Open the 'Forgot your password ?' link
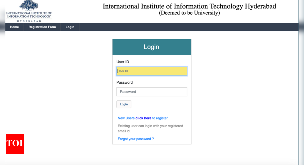This screenshot has width=304, height=165. point(136,139)
